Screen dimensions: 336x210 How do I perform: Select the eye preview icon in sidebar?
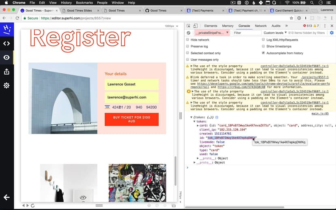pyautogui.click(x=6, y=58)
